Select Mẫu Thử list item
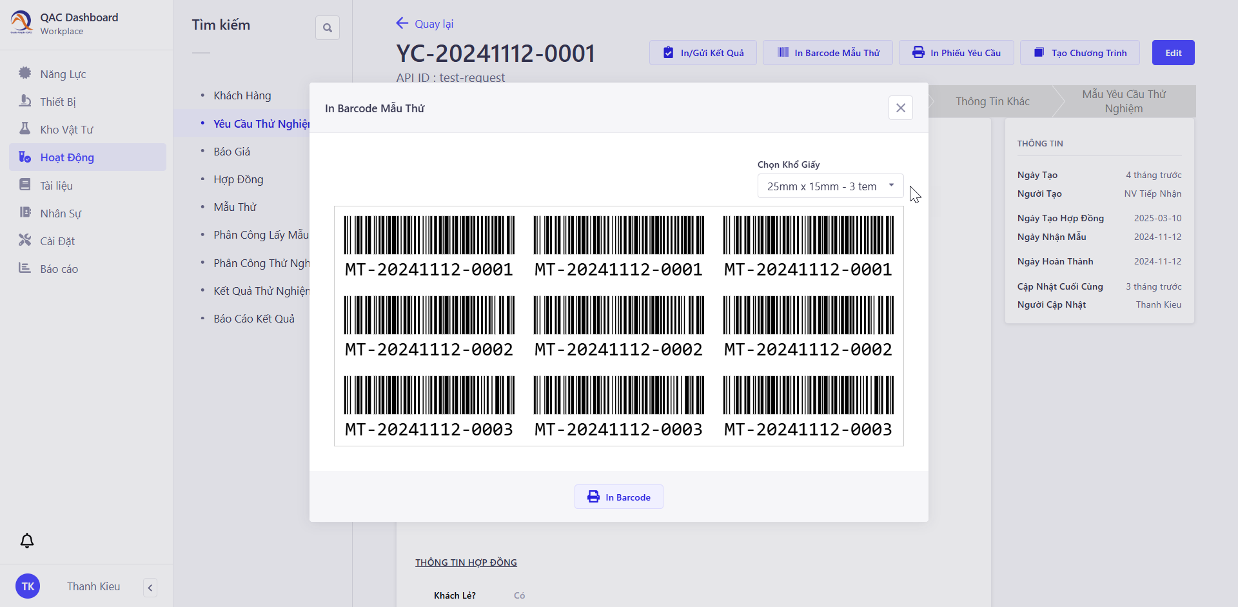 [x=235, y=207]
